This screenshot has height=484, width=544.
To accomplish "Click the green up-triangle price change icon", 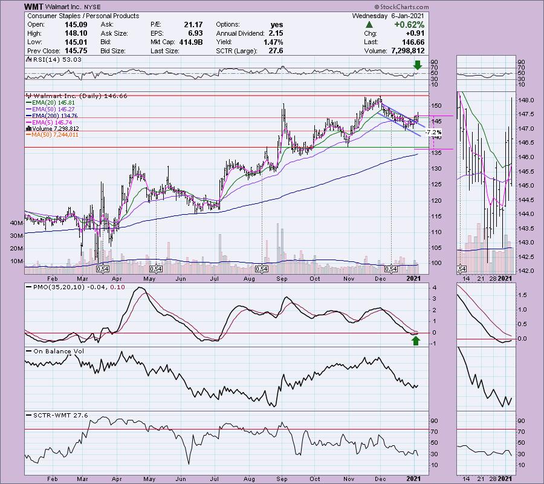I will (x=369, y=25).
